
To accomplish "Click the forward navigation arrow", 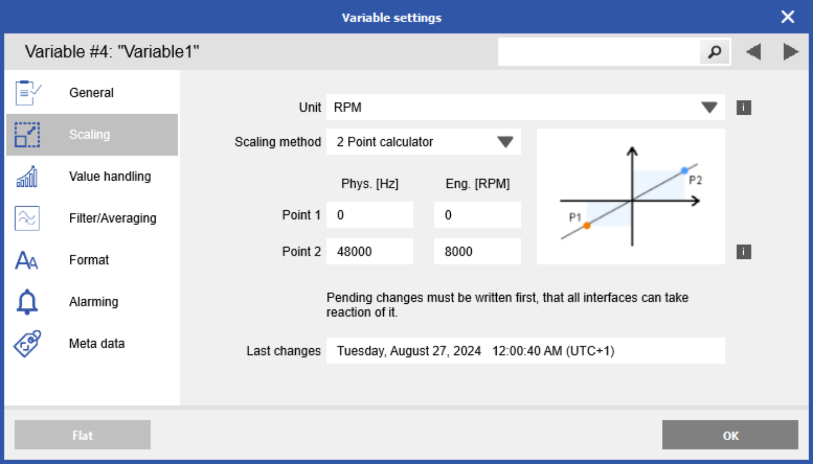I will click(790, 51).
